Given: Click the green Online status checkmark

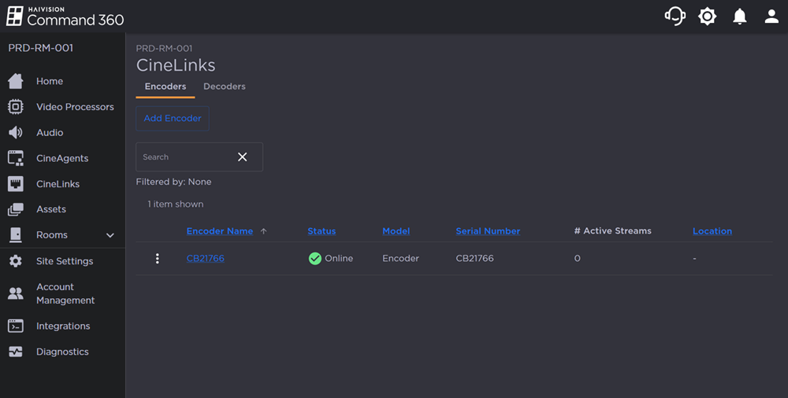Looking at the screenshot, I should [314, 259].
